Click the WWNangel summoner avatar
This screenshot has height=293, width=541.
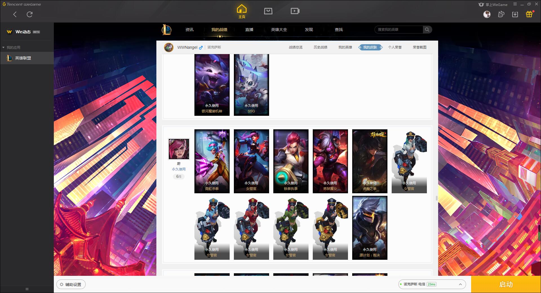169,47
